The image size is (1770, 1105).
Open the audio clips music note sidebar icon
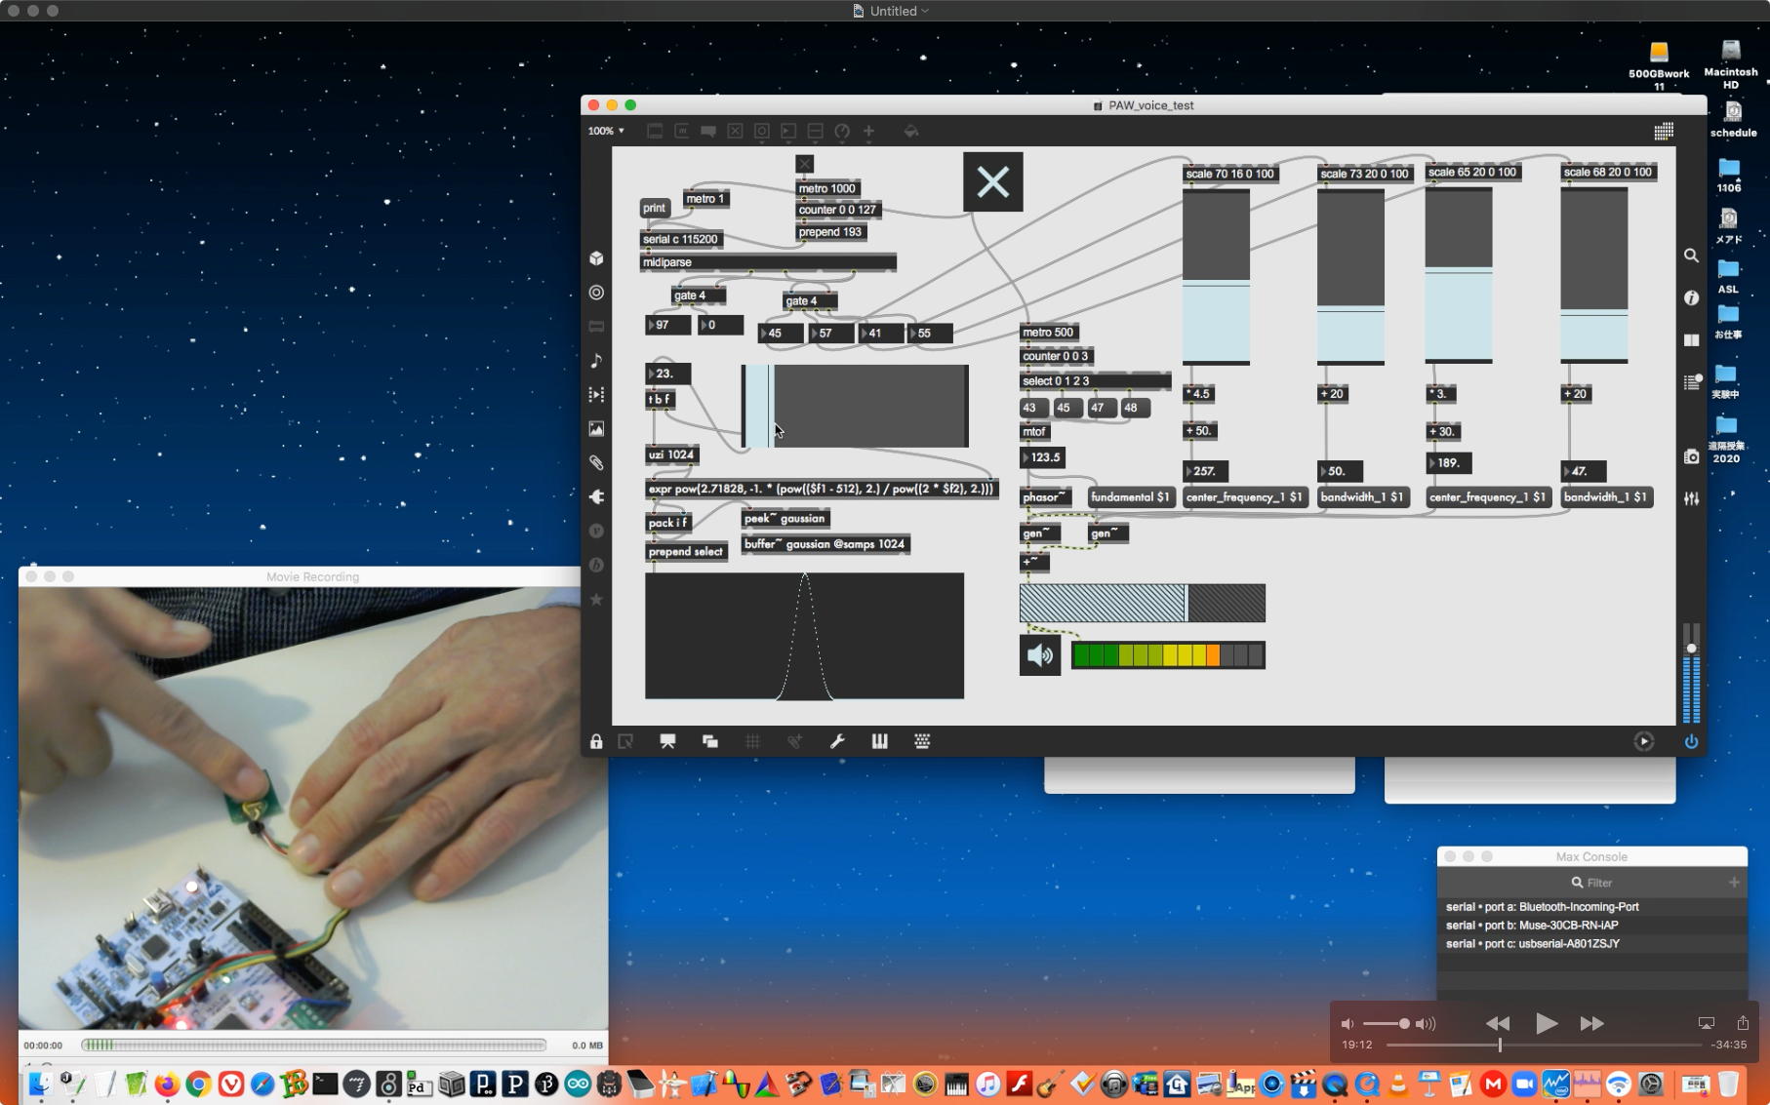596,361
